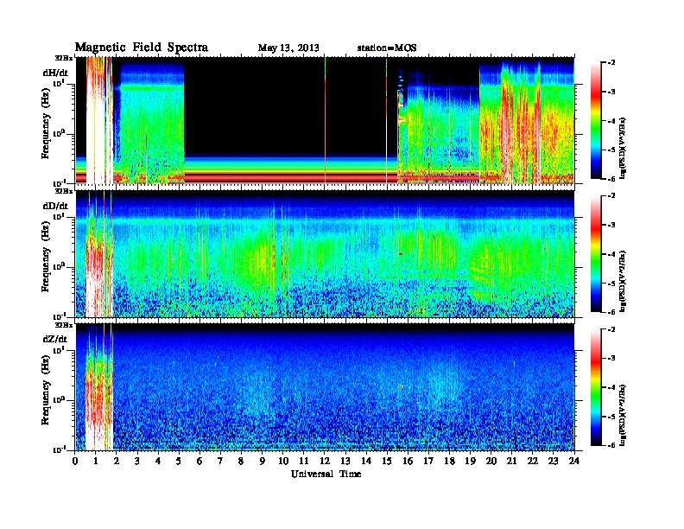684x529 pixels.
Task: Click the "-6" tick on dH/dt color bar
Action: click(x=611, y=179)
